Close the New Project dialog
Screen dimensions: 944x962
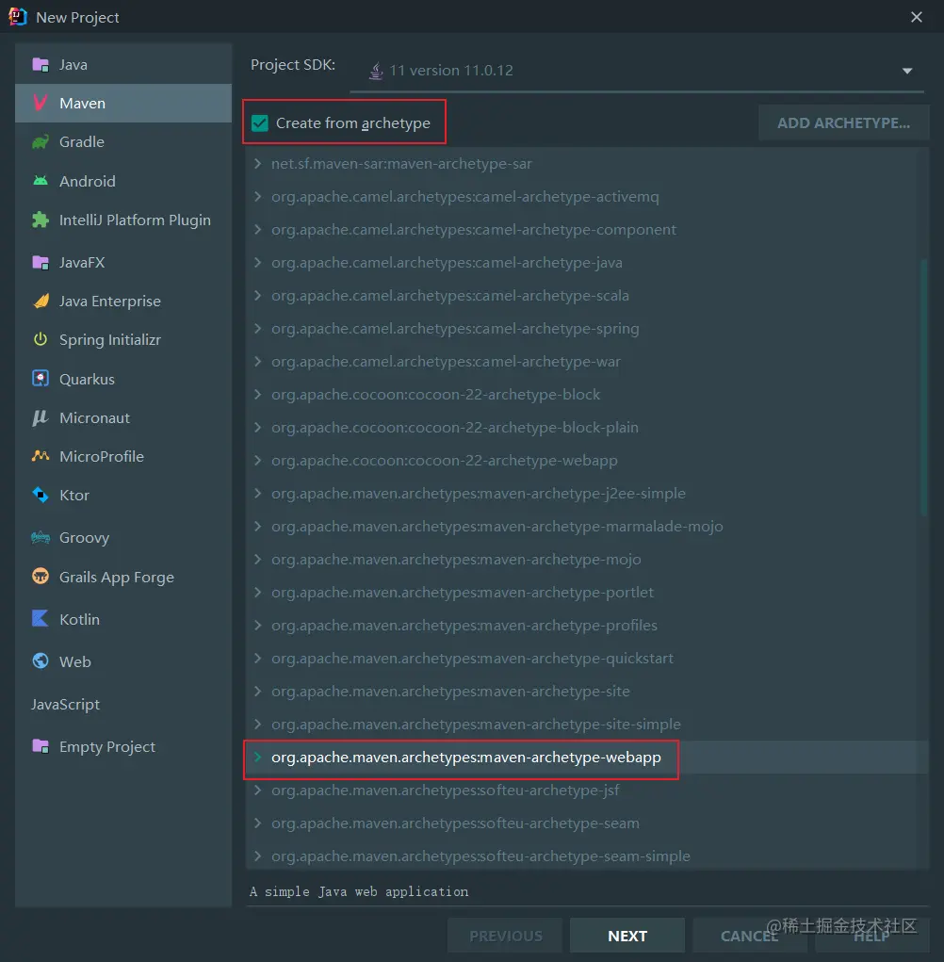(x=917, y=17)
